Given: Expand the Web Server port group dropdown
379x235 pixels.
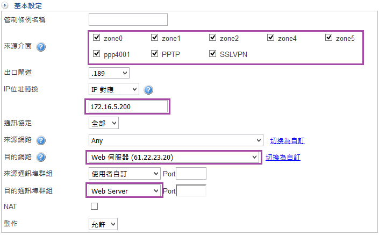Looking at the screenshot, I should [125, 190].
